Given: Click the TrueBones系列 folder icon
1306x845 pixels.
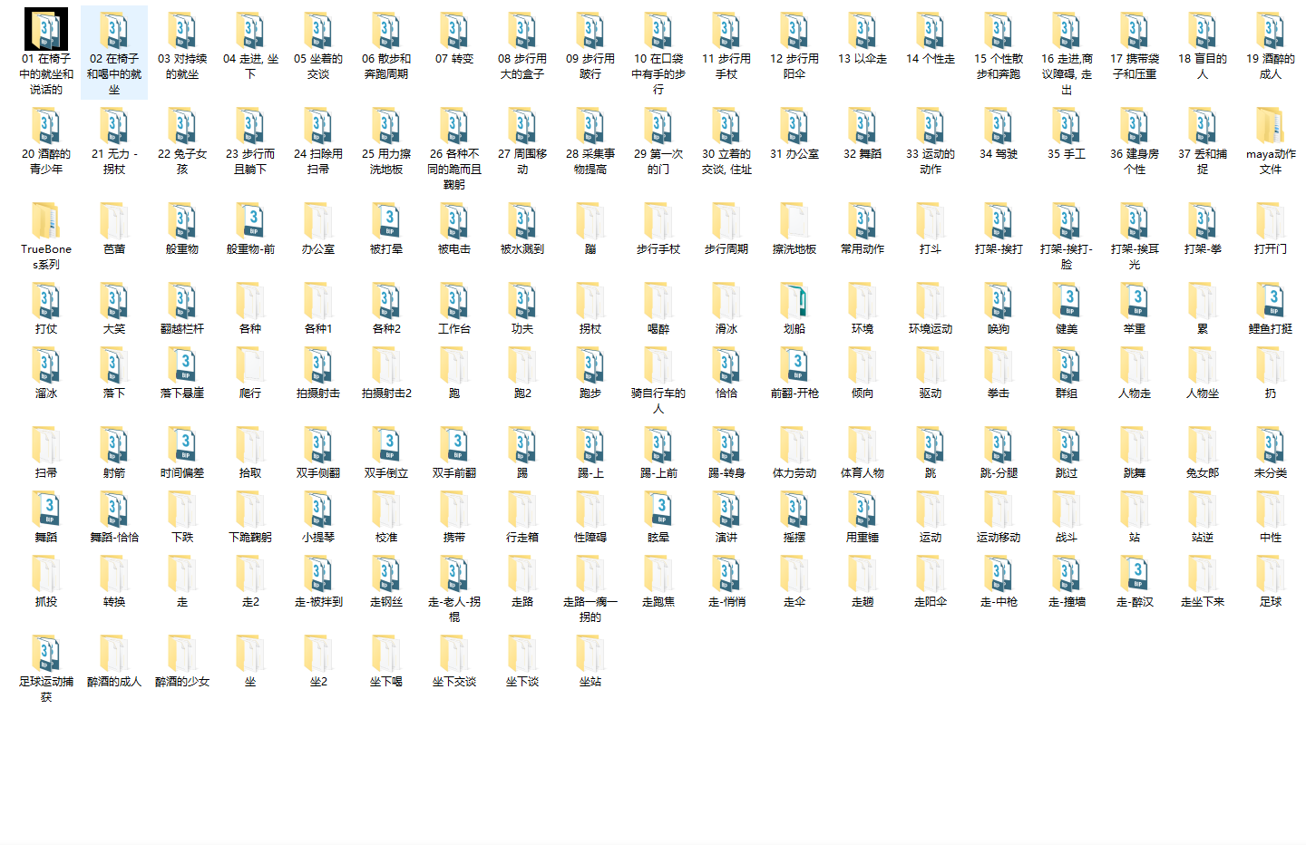Looking at the screenshot, I should (46, 220).
